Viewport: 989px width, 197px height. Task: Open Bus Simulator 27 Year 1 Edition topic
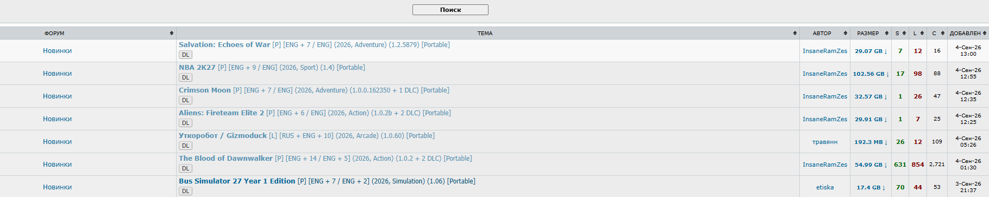(x=237, y=181)
